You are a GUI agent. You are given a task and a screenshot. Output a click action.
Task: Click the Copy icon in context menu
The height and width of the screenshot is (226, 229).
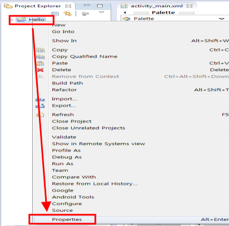(x=40, y=50)
